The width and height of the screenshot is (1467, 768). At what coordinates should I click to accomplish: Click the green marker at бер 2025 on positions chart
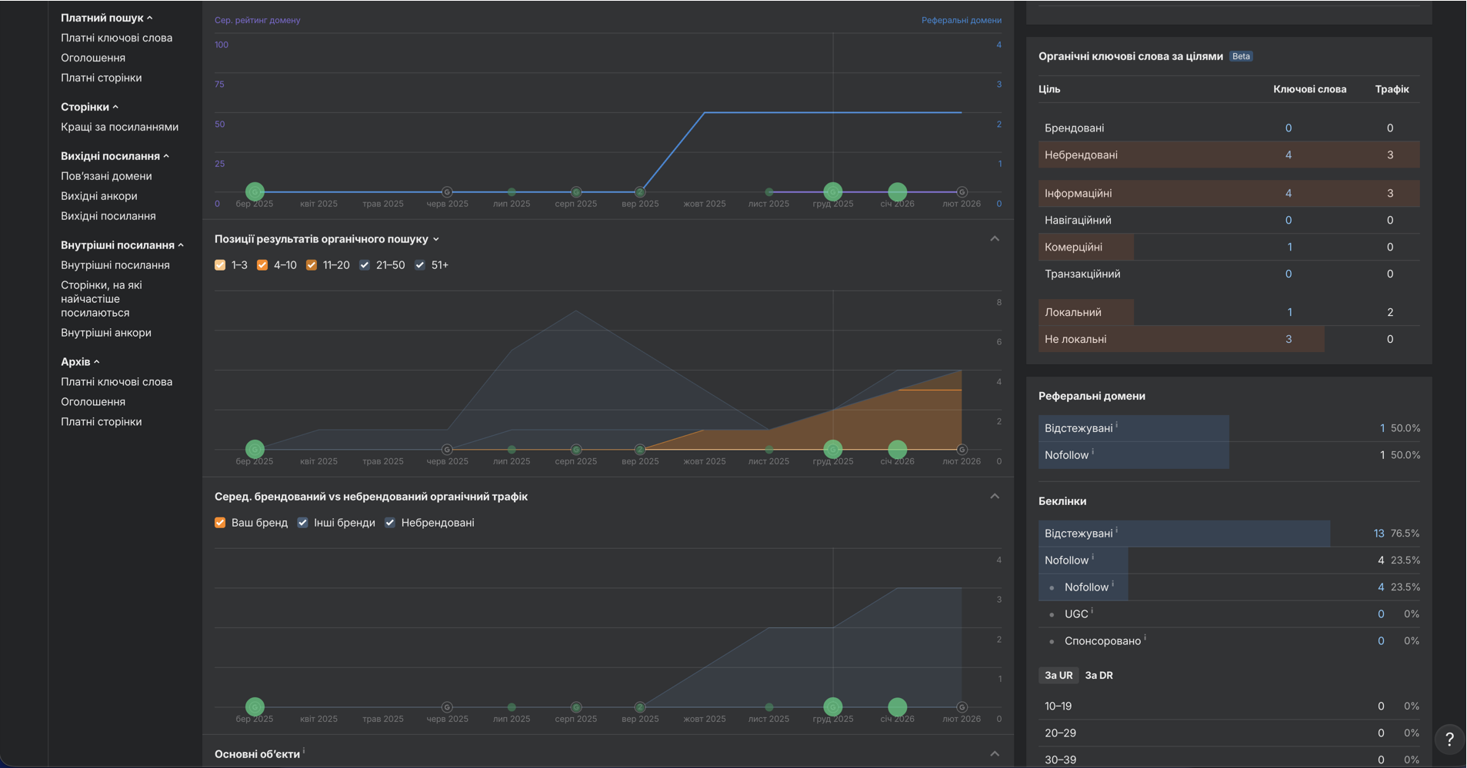coord(255,449)
